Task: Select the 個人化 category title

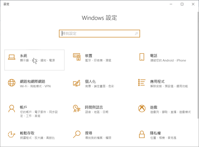Action: tap(90, 82)
